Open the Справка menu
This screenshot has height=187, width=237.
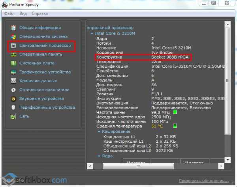(x=39, y=13)
